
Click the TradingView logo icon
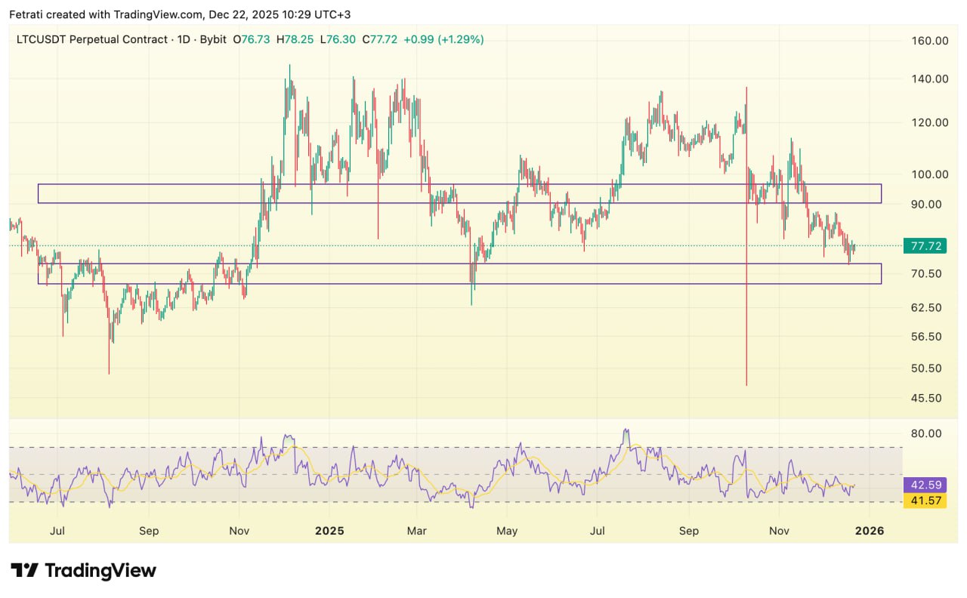(24, 571)
